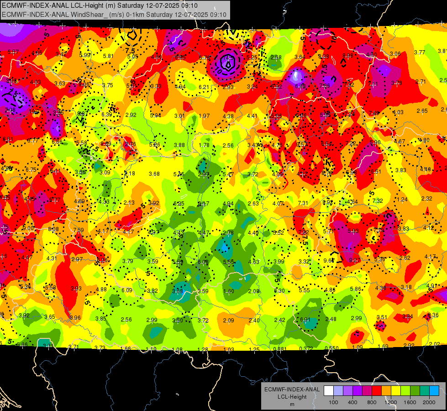Image resolution: width=447 pixels, height=411 pixels.
Task: Click legend scale label 2000
Action: click(429, 402)
